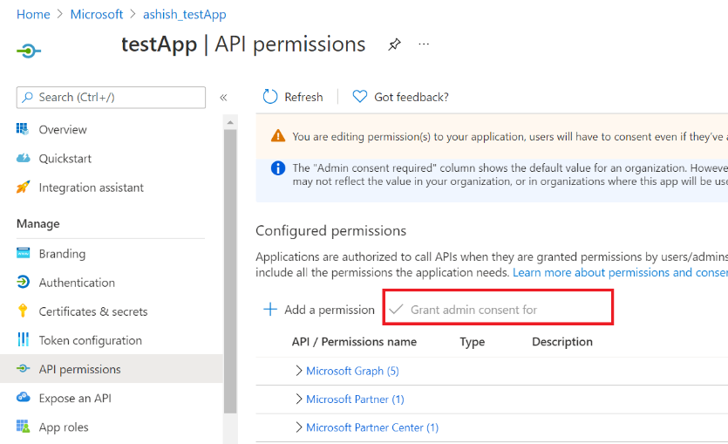
Task: Click the testApp API permissions logo icon
Action: coord(28,51)
